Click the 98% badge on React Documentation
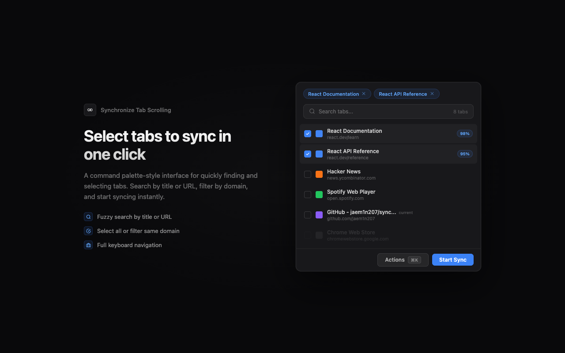 pyautogui.click(x=465, y=134)
